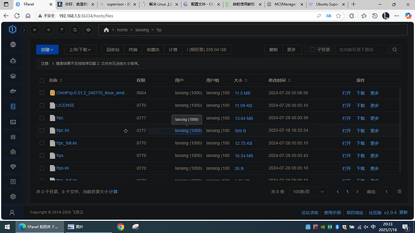Click the 计算 toolbar button
The image size is (415, 233).
(173, 49)
